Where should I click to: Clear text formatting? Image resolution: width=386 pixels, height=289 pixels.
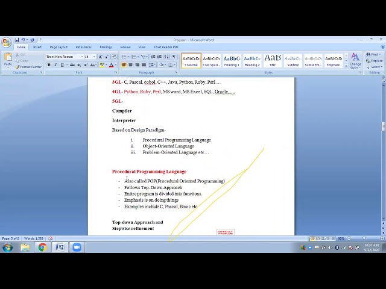coord(114,57)
